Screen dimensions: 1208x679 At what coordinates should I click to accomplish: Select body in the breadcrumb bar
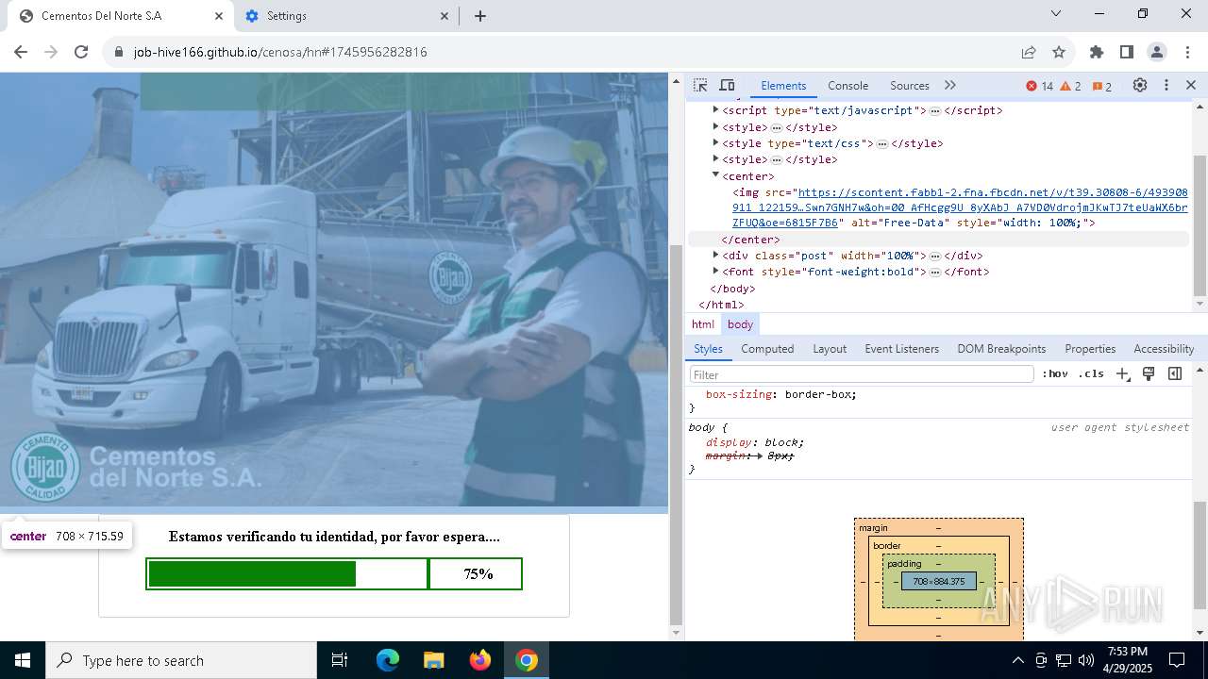tap(740, 323)
